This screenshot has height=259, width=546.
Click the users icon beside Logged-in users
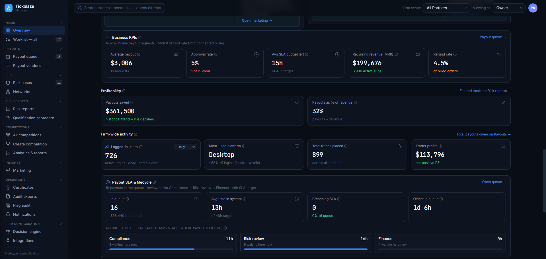(107, 147)
